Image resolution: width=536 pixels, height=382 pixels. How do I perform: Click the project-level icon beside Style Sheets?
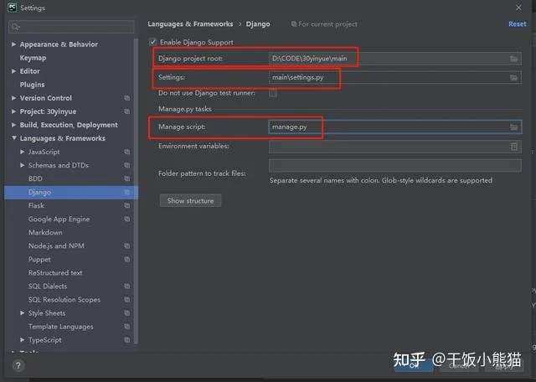coord(126,313)
